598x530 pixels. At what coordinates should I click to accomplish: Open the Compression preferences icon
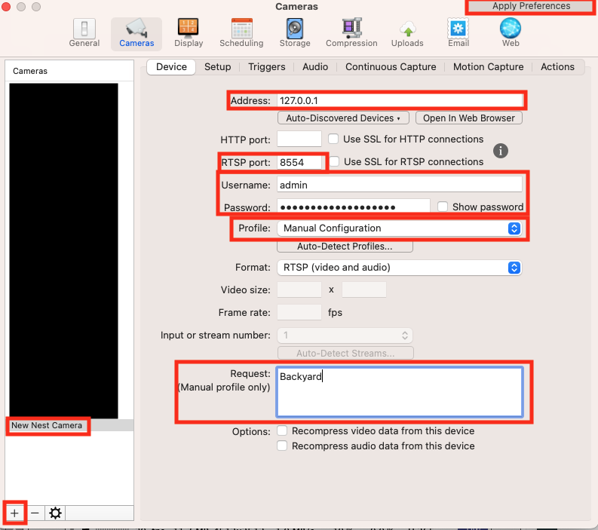tap(351, 32)
